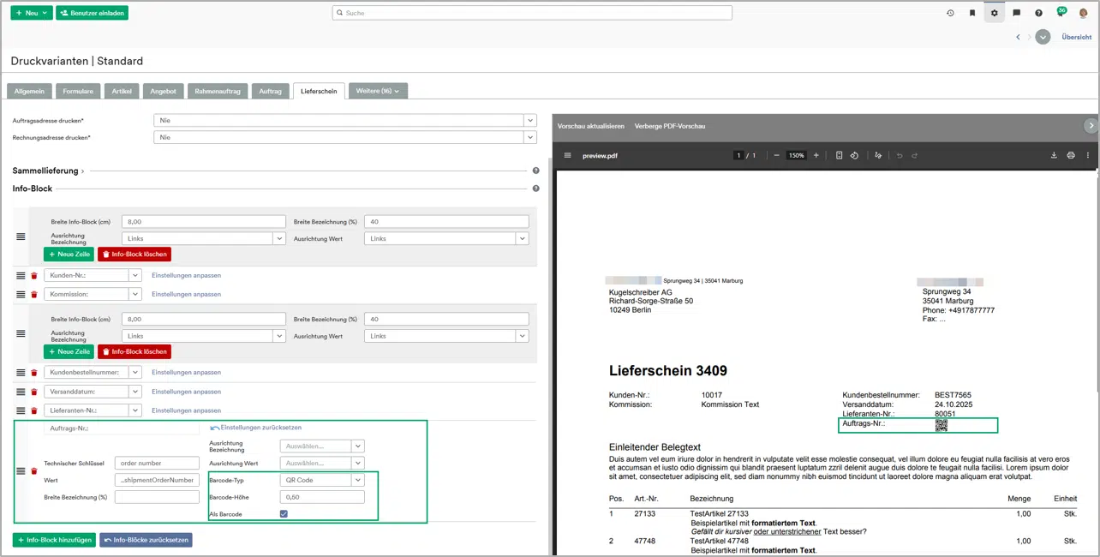Viewport: 1100px width, 557px height.
Task: Zoom in the PDF with plus icon
Action: [x=816, y=155]
